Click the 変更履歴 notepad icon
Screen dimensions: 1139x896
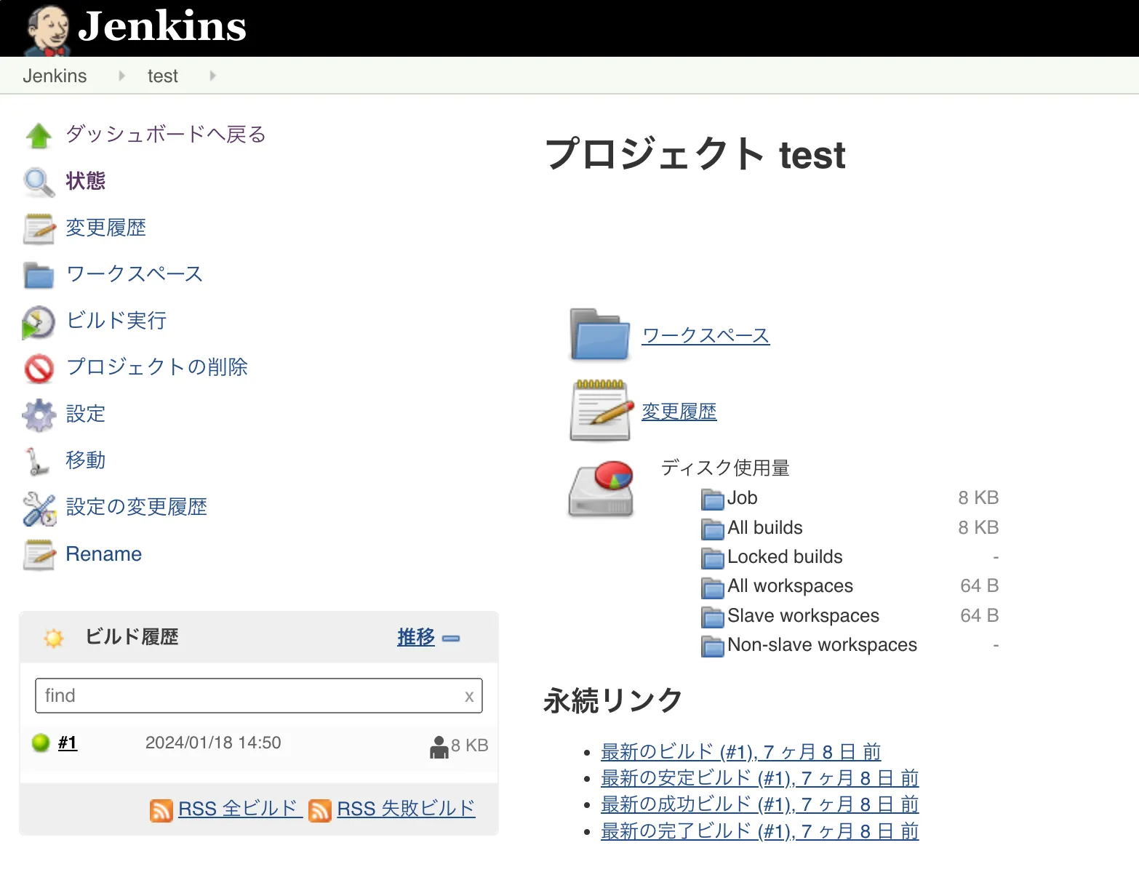(601, 410)
